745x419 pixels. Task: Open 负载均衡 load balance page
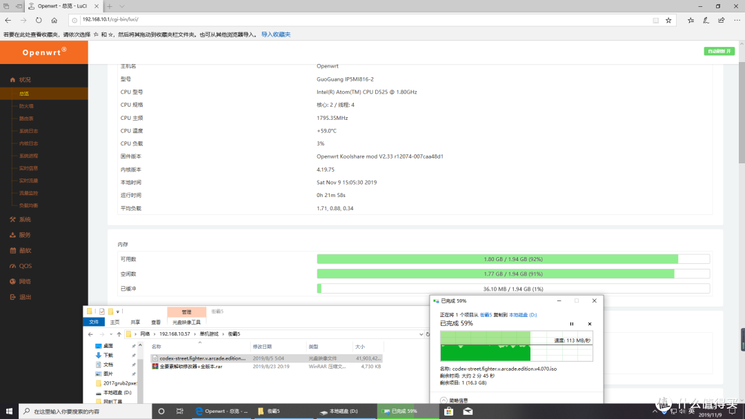28,205
